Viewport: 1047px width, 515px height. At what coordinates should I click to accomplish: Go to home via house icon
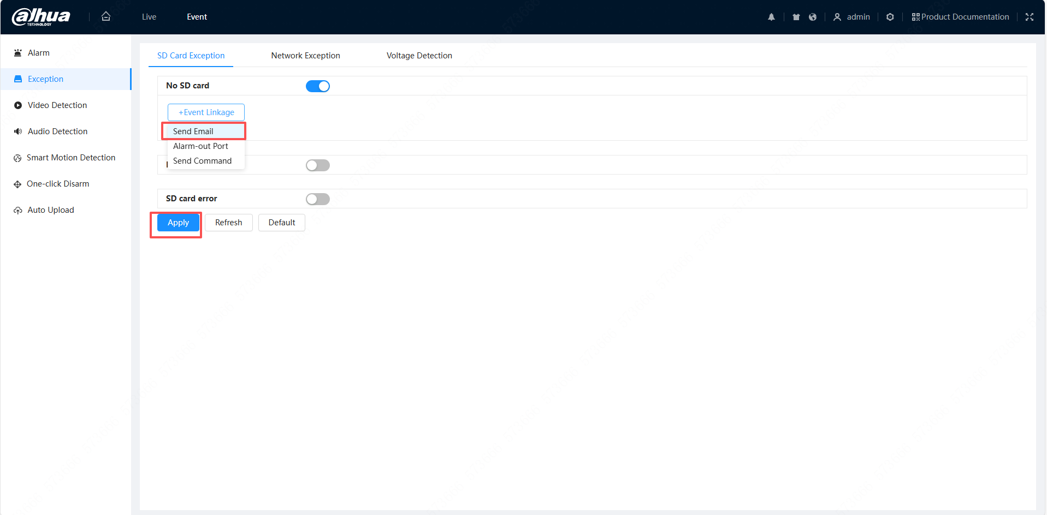click(106, 16)
